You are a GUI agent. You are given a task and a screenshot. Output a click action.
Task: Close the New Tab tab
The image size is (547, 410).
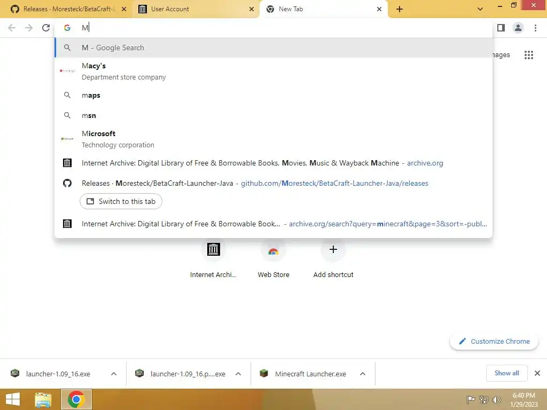coord(379,9)
